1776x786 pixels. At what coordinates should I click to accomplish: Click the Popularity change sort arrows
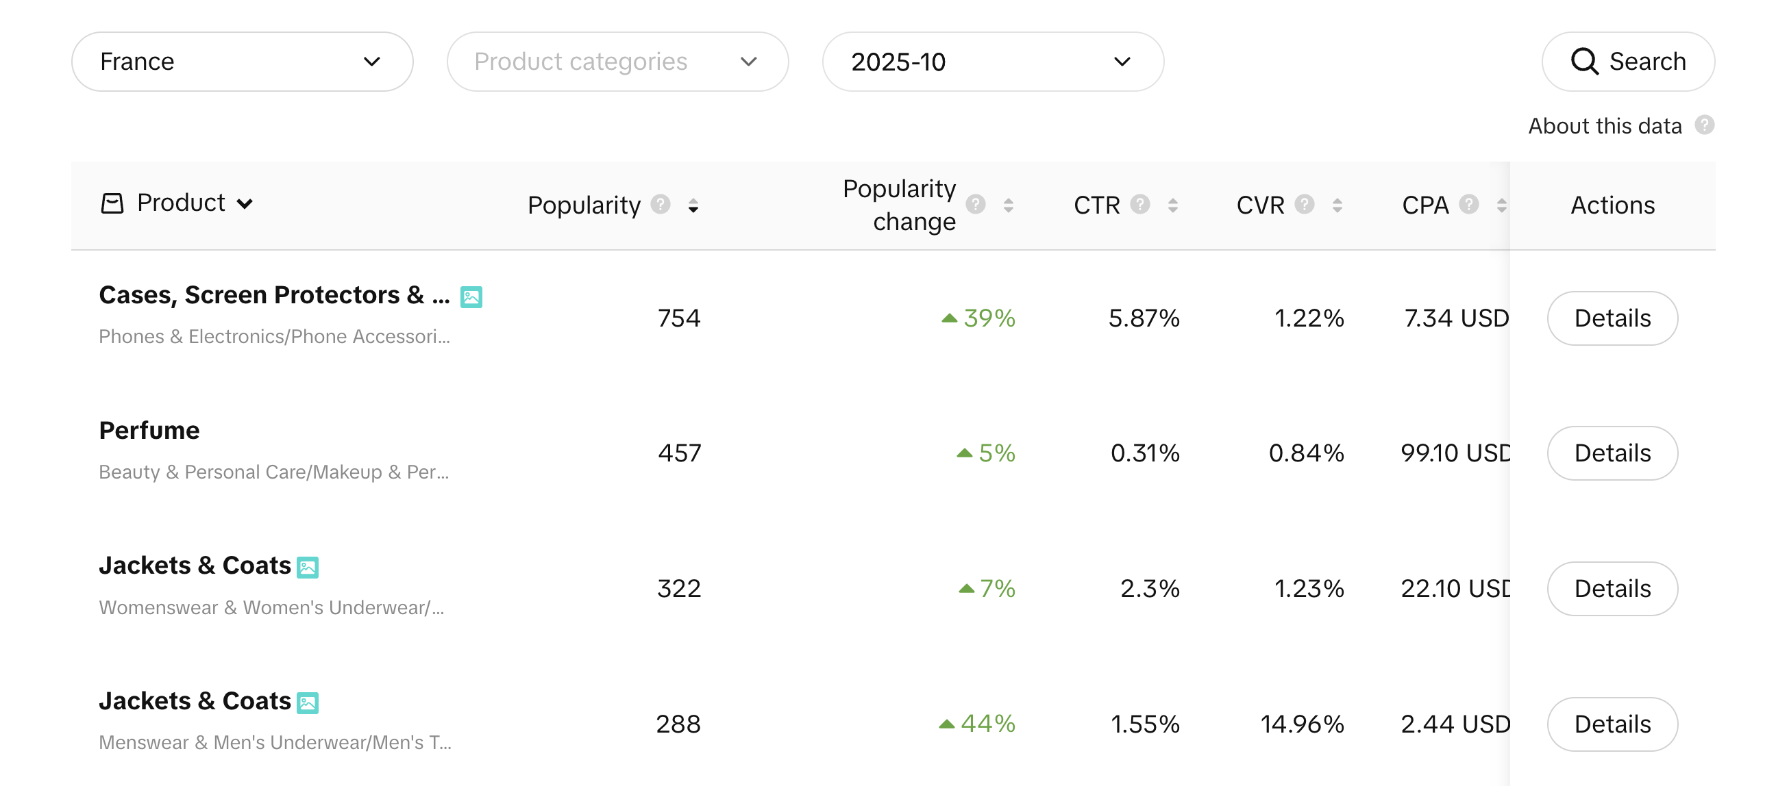pyautogui.click(x=1008, y=205)
